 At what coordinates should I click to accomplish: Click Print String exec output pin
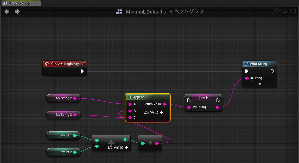(272, 71)
